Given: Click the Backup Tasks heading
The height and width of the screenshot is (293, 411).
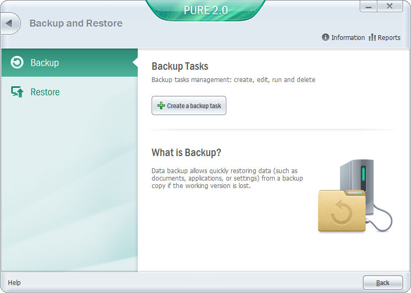Looking at the screenshot, I should (180, 67).
